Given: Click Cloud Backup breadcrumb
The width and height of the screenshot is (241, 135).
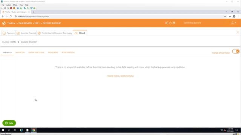Looking at the screenshot, I should [29, 42].
